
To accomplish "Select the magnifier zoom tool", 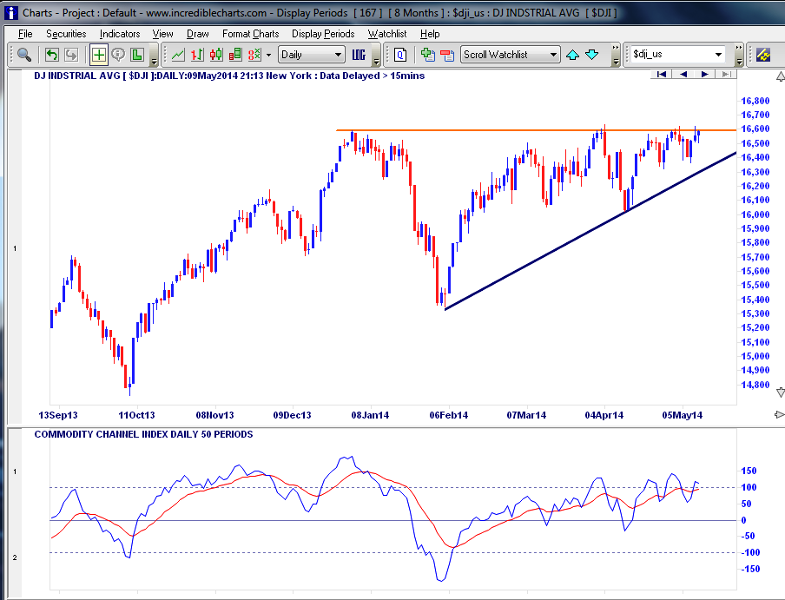I will tap(24, 55).
